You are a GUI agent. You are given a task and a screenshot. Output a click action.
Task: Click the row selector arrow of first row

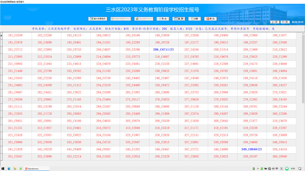pyautogui.click(x=1, y=36)
